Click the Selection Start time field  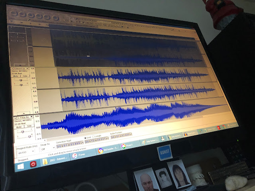(70, 144)
